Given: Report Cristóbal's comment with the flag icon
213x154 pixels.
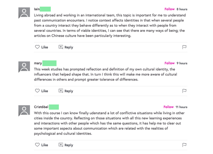Looking at the screenshot, I should click(x=184, y=145).
